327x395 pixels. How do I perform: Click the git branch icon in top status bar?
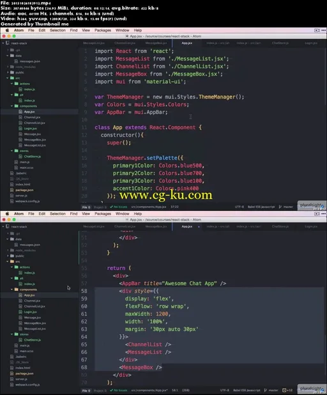[280, 207]
